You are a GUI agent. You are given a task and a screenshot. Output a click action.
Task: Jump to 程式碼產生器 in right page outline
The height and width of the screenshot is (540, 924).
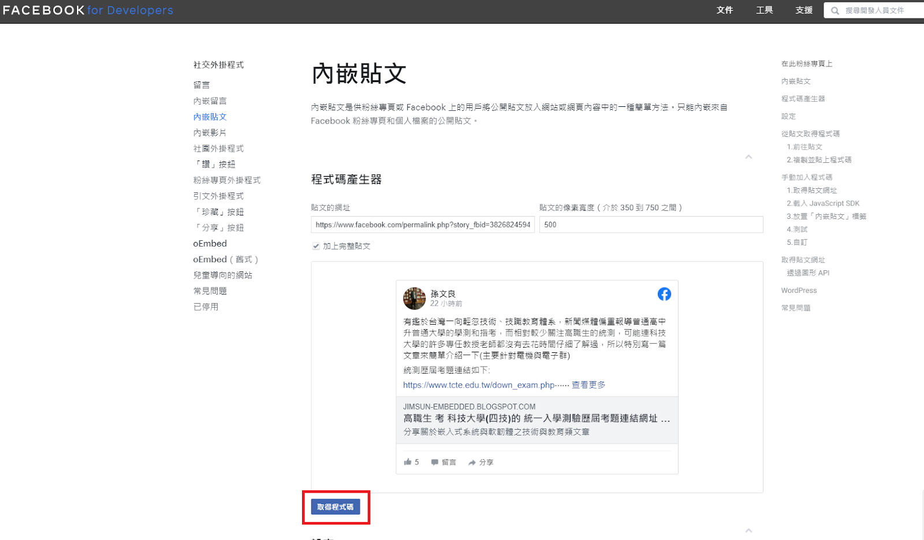(803, 99)
